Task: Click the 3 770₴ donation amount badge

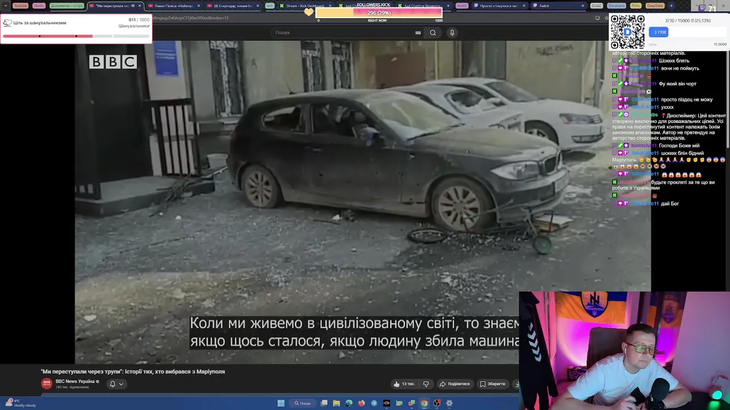Action: (659, 32)
